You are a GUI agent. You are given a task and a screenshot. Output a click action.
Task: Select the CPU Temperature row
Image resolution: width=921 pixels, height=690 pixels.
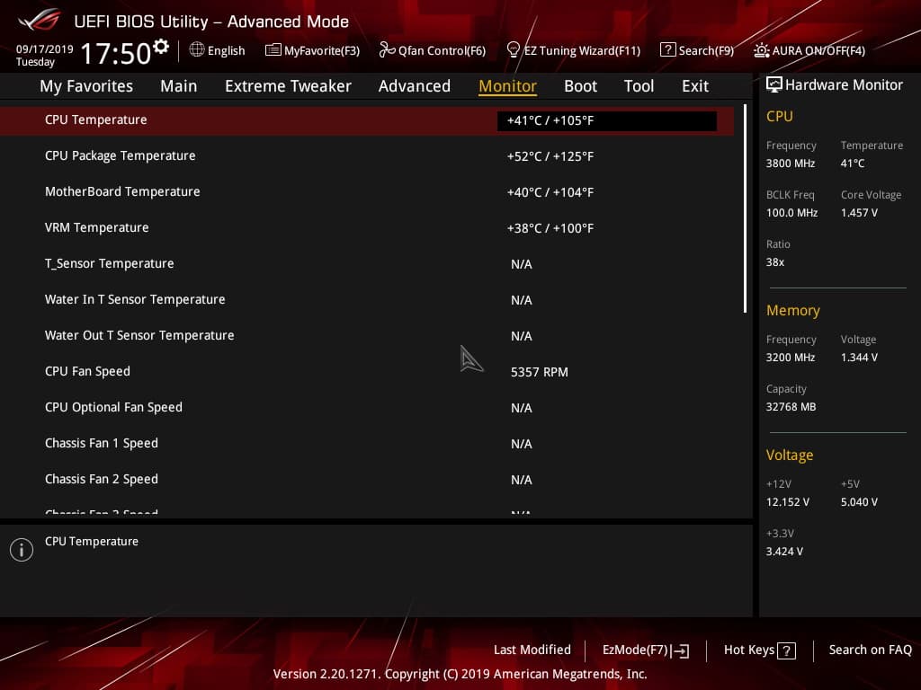click(367, 120)
